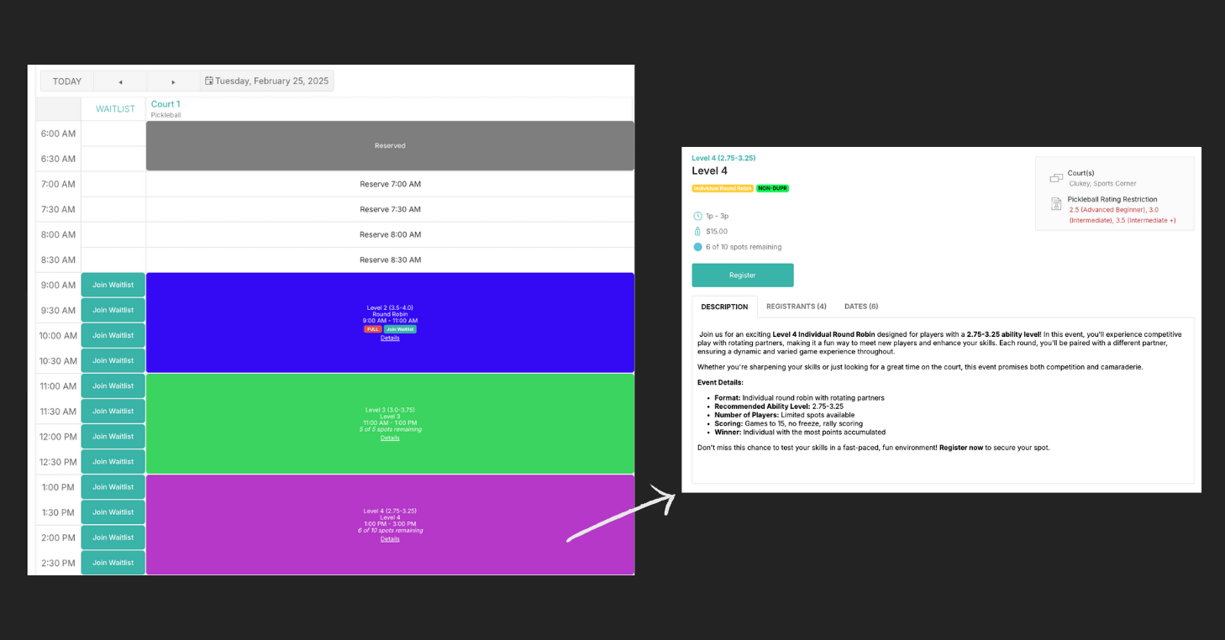Click the previous day arrow
The height and width of the screenshot is (640, 1225).
(120, 81)
